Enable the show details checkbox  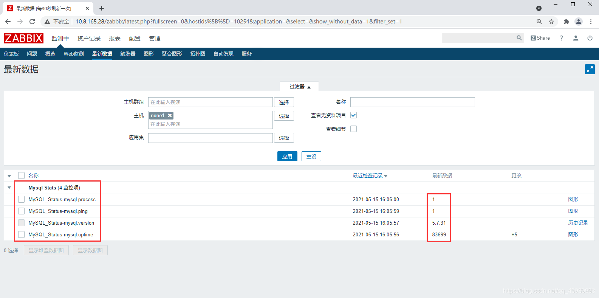pos(353,129)
